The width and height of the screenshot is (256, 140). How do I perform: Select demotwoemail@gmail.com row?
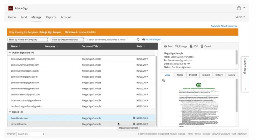[81, 88]
